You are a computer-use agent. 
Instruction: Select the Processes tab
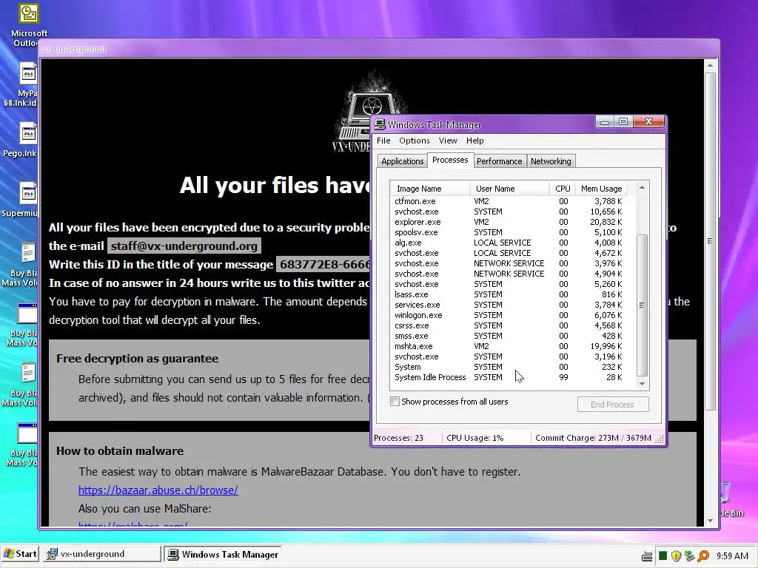[450, 160]
